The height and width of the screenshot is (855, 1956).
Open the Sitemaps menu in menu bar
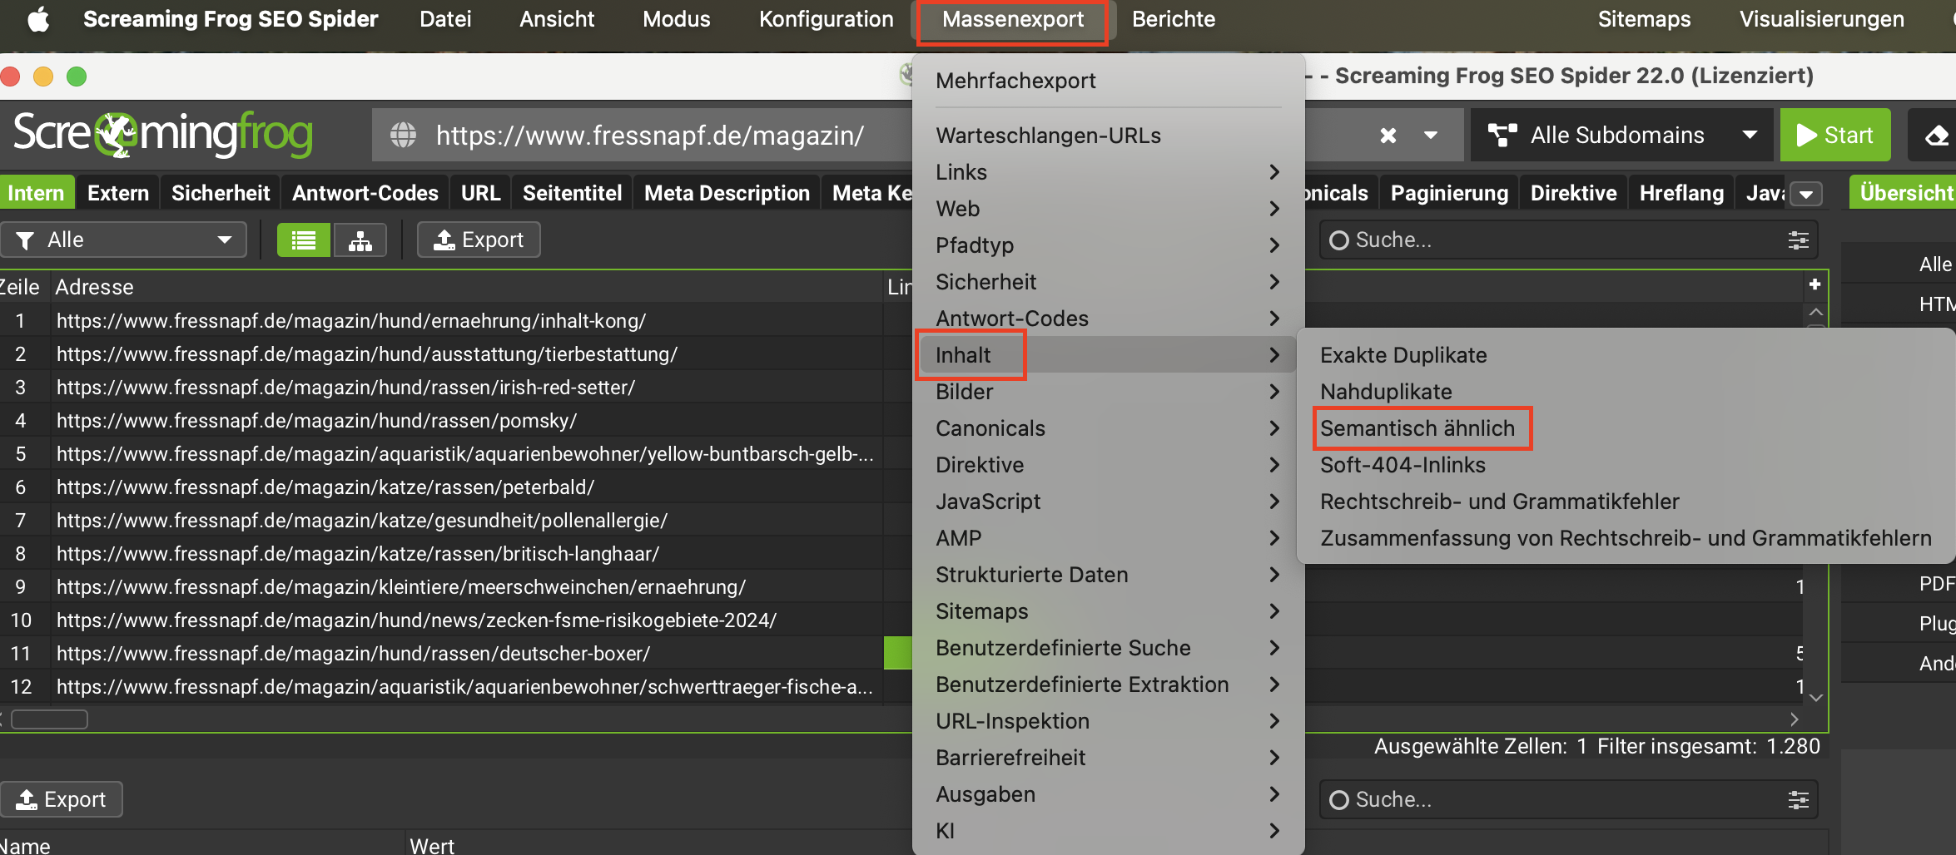[x=1644, y=19]
